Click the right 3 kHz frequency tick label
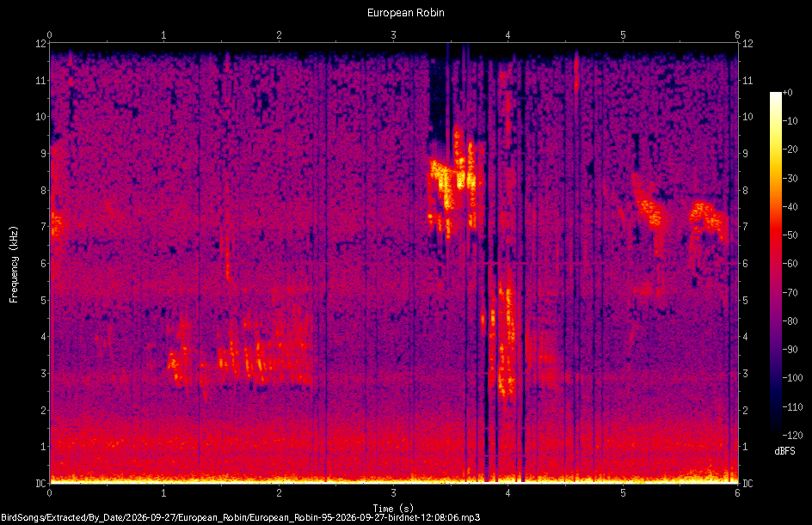Image resolution: width=812 pixels, height=525 pixels. [x=745, y=373]
